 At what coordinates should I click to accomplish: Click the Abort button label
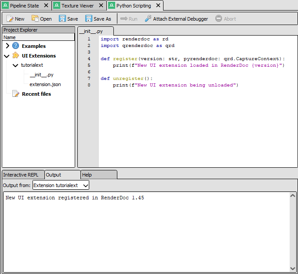pos(230,19)
